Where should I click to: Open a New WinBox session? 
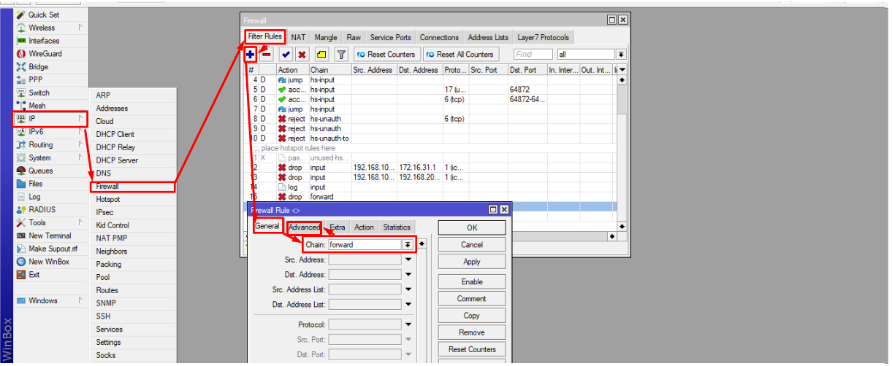tap(49, 262)
